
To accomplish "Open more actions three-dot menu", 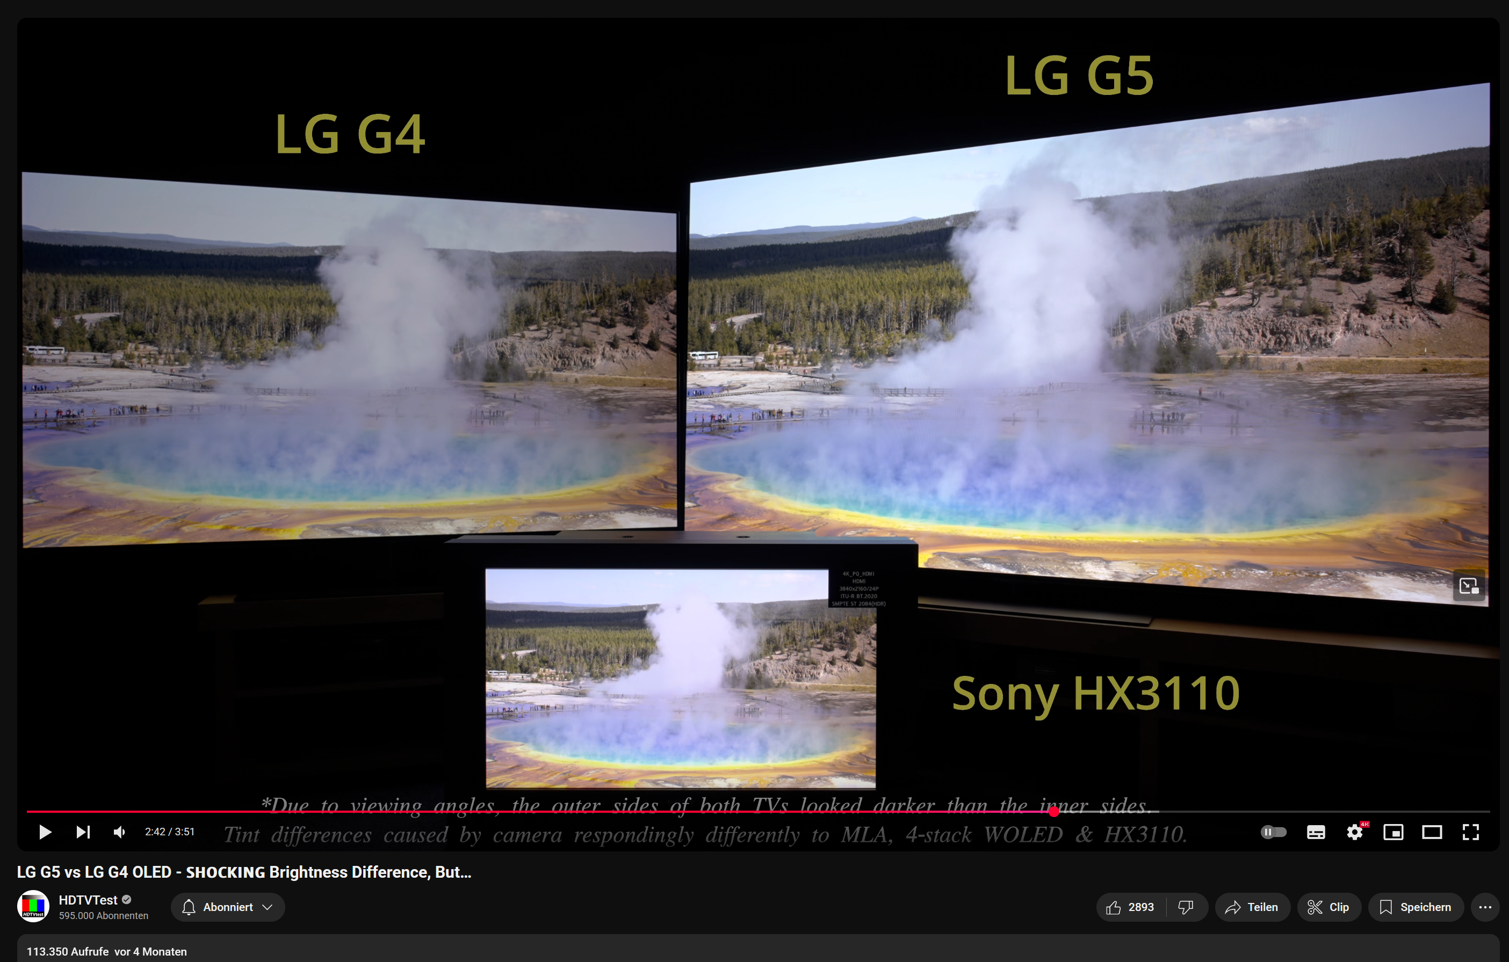I will pos(1485,907).
